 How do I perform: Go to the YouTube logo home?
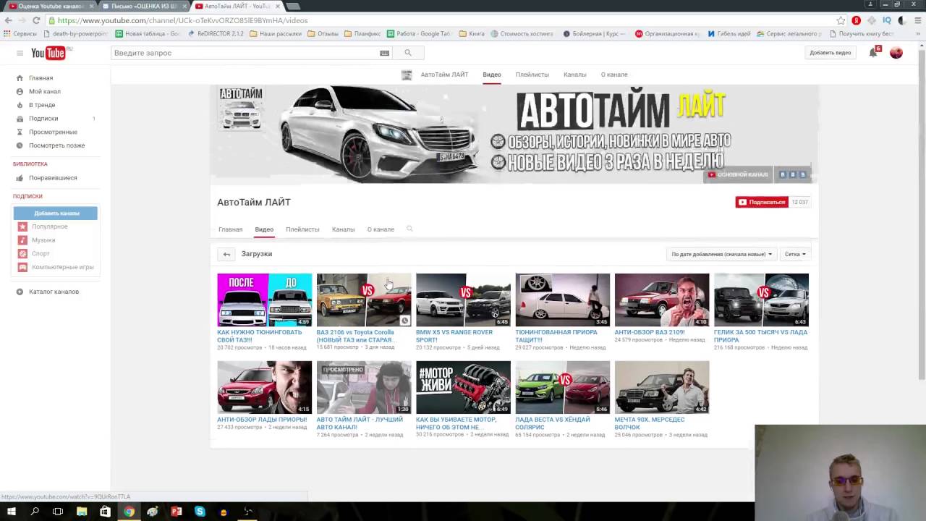pos(49,53)
